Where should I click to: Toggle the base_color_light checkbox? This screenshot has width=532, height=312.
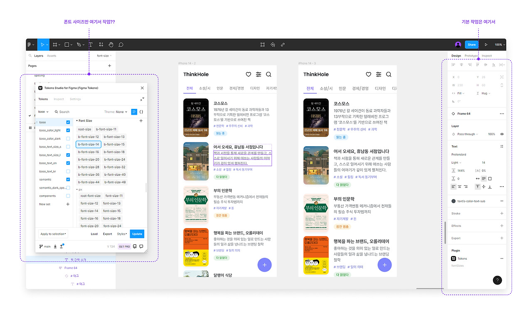(68, 130)
